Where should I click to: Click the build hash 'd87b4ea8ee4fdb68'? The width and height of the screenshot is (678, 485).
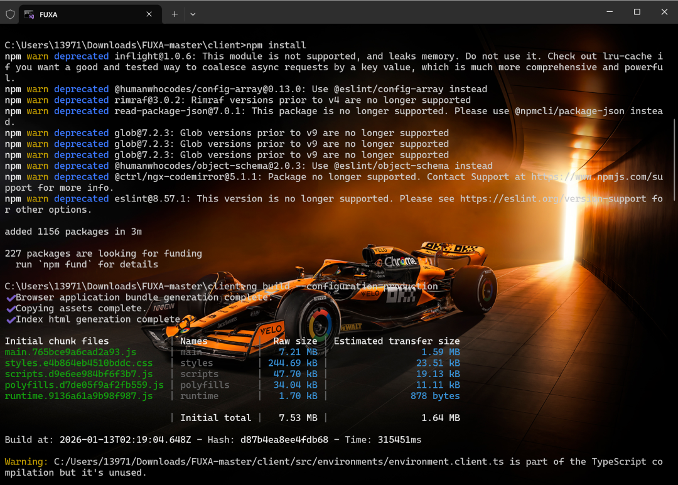(x=284, y=440)
